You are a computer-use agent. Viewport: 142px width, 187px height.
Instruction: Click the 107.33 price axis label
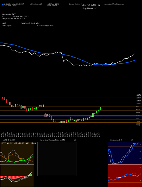[138, 101]
